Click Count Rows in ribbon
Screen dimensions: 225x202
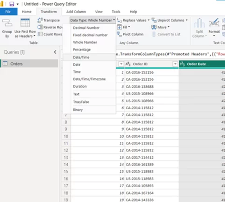point(50,34)
